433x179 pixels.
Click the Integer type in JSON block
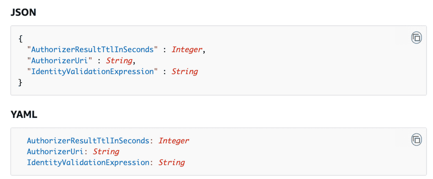point(187,49)
